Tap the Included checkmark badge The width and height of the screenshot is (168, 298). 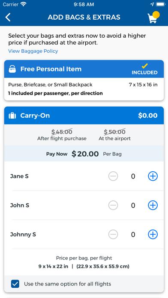coord(144,69)
